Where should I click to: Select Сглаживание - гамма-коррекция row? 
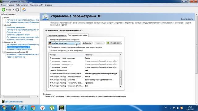click(84, 58)
